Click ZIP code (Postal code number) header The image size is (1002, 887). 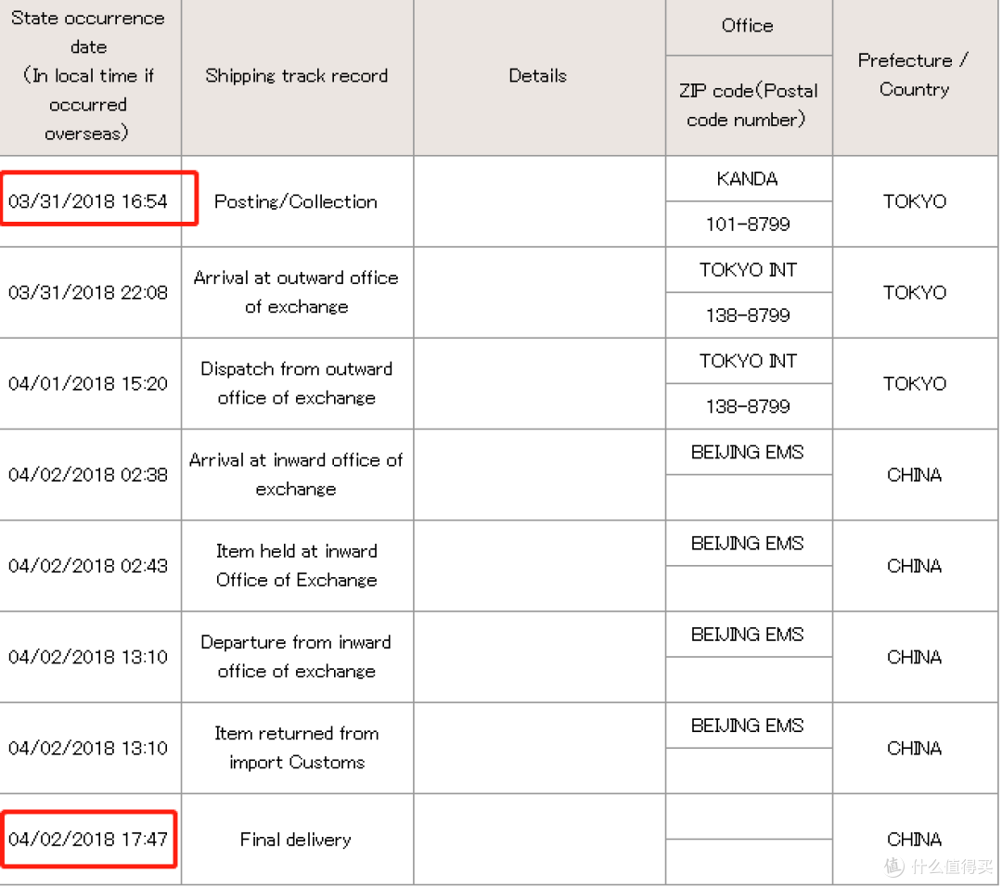748,106
